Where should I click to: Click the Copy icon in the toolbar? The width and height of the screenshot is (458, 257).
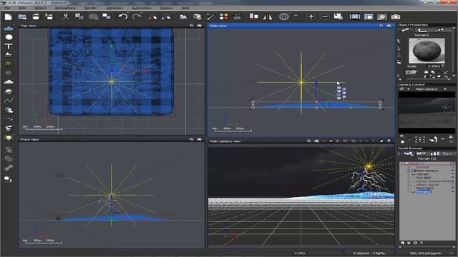79,16
